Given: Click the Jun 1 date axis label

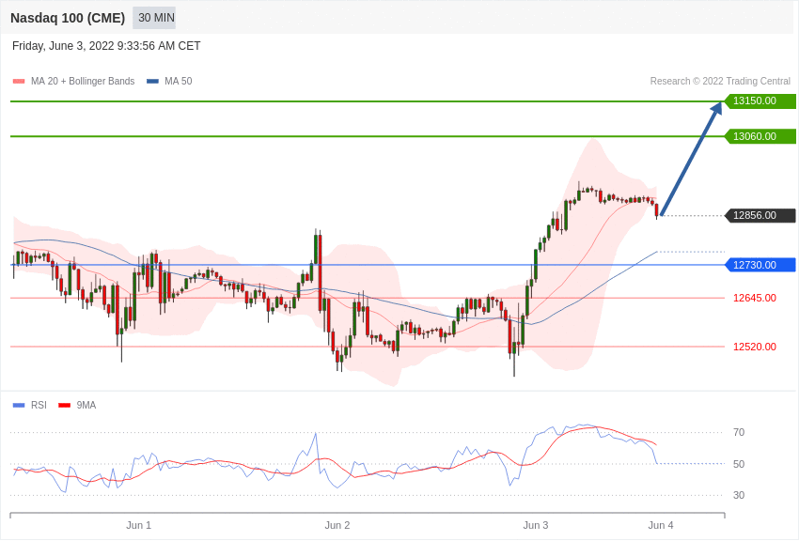Looking at the screenshot, I should 138,525.
